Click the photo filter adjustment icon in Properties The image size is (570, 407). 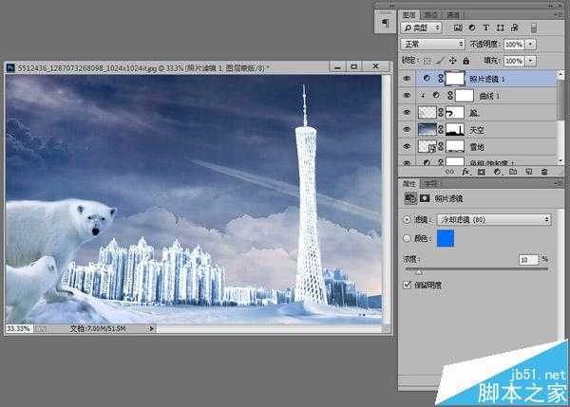point(410,198)
